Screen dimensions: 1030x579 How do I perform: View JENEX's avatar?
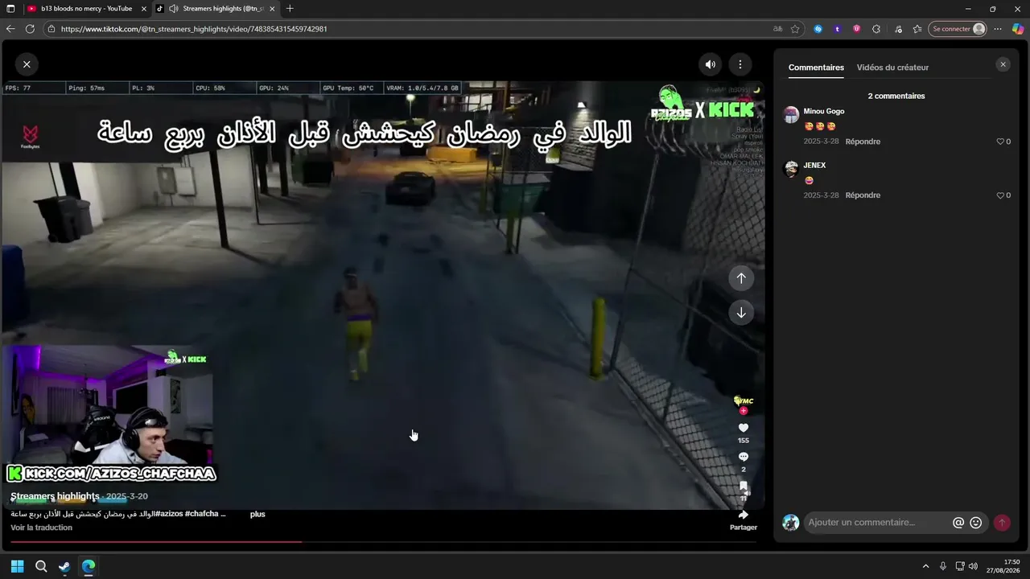coord(791,168)
